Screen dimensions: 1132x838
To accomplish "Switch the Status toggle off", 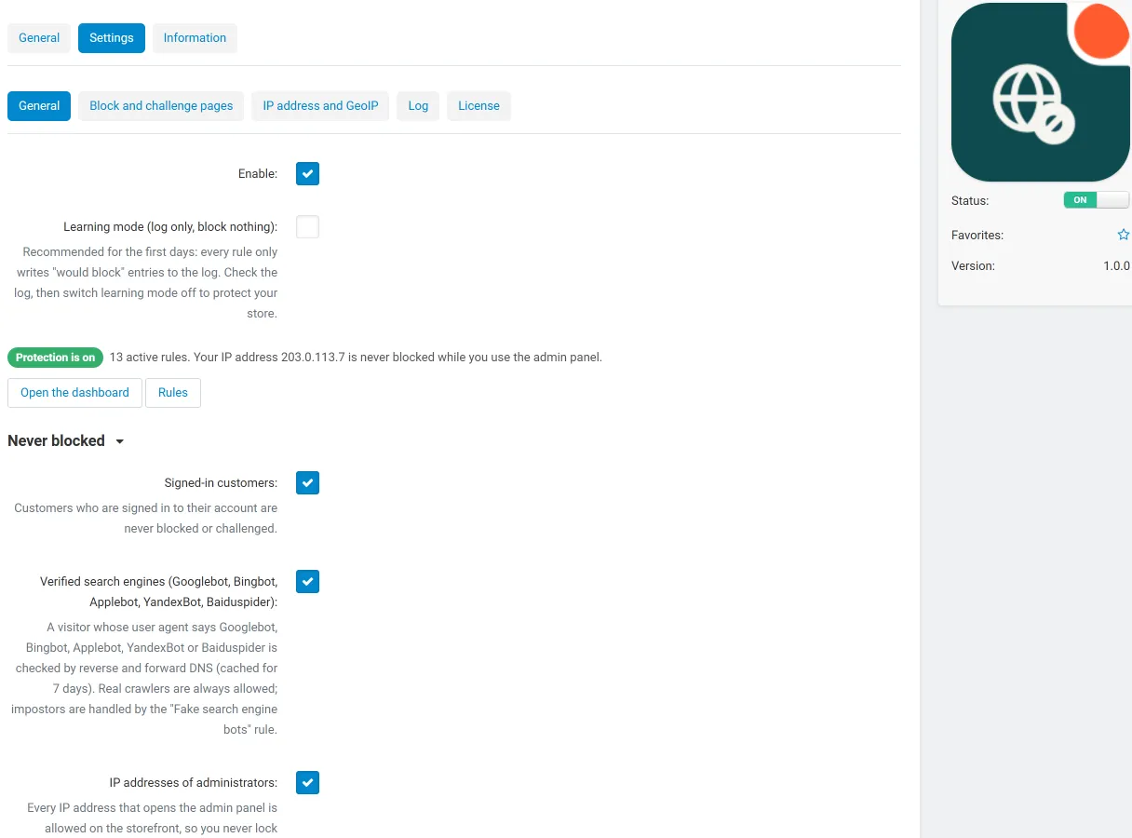I will pyautogui.click(x=1097, y=200).
